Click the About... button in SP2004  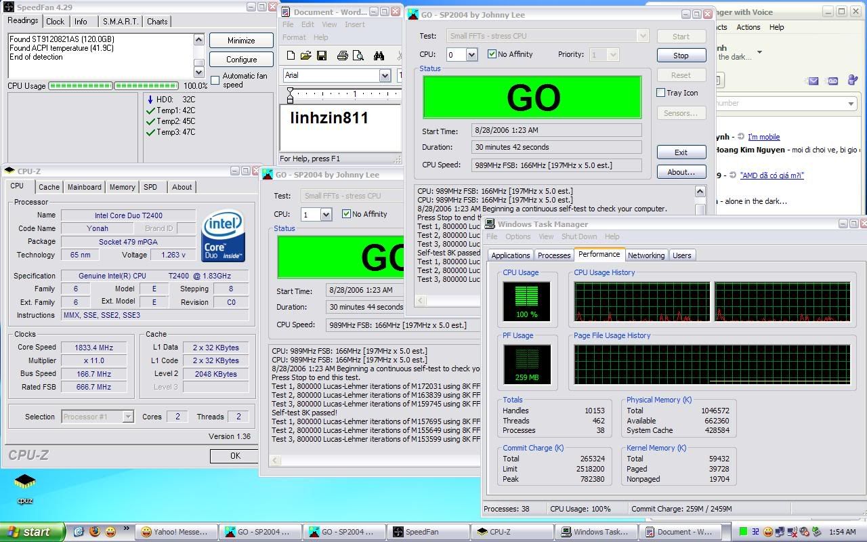pyautogui.click(x=681, y=172)
